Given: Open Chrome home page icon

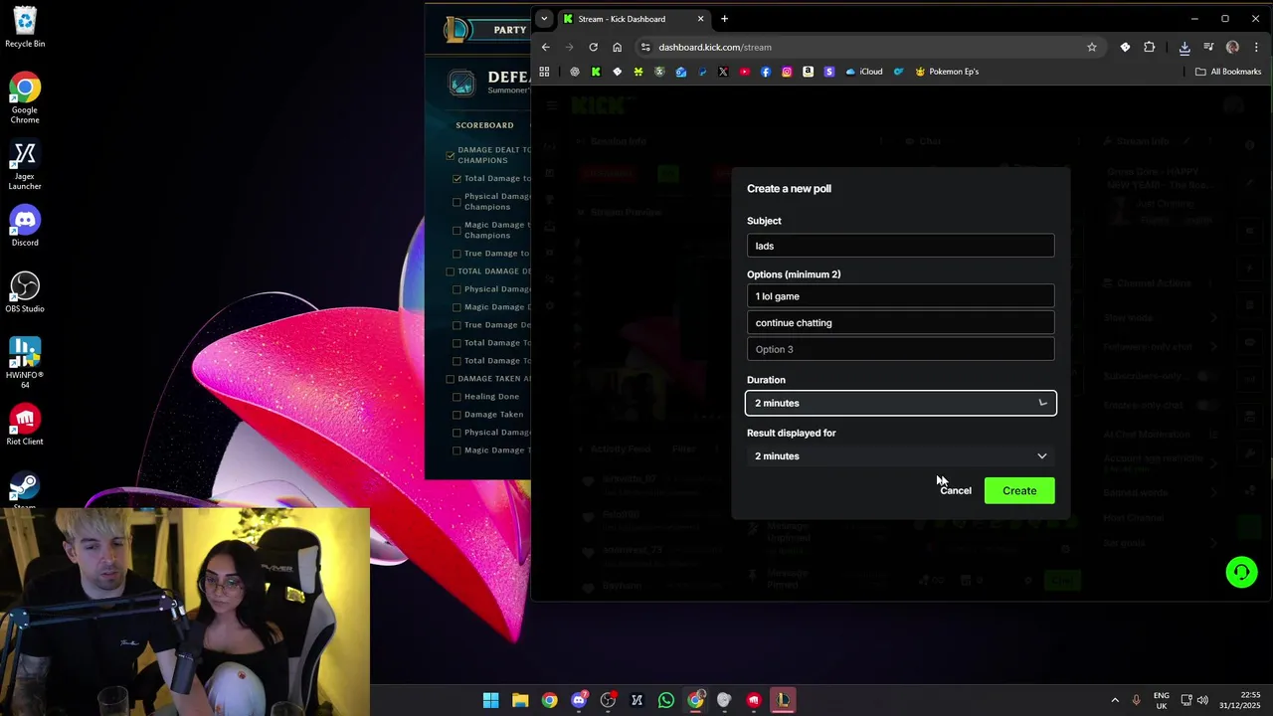Looking at the screenshot, I should click(617, 47).
